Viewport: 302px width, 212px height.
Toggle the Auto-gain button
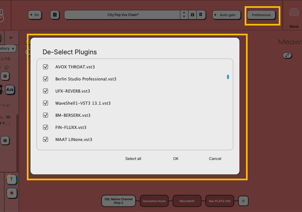coord(227,15)
